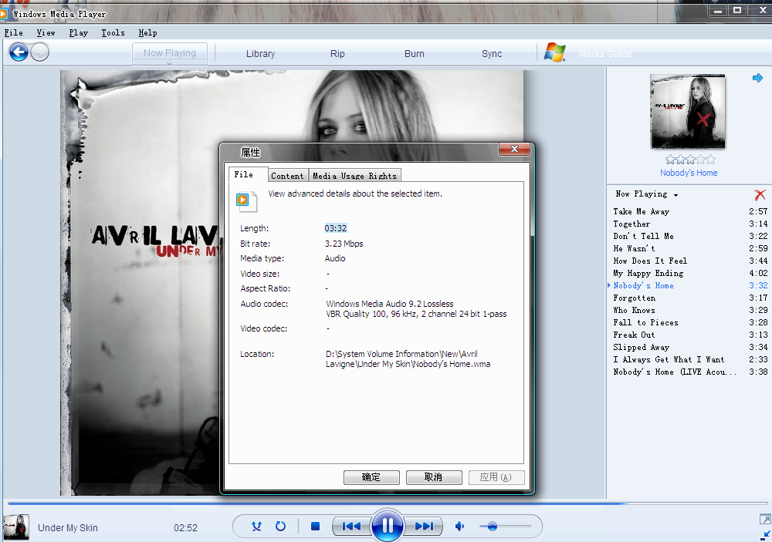
Task: Click the album cover thumbnail in the list pane
Action: [688, 111]
